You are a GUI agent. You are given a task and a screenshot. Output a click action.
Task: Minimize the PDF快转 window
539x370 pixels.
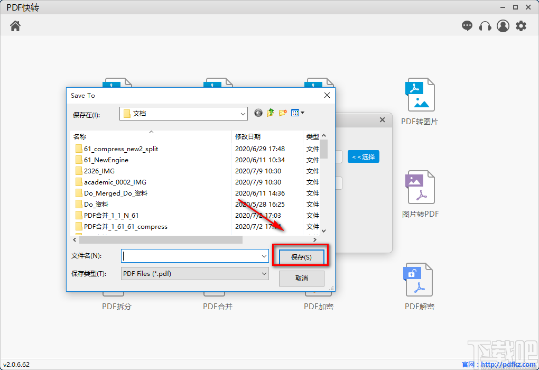coord(503,7)
